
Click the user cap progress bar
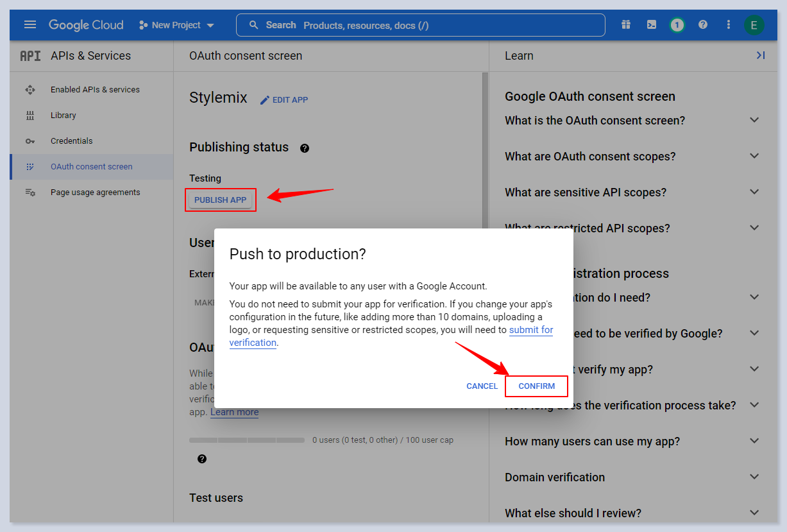pyautogui.click(x=247, y=440)
